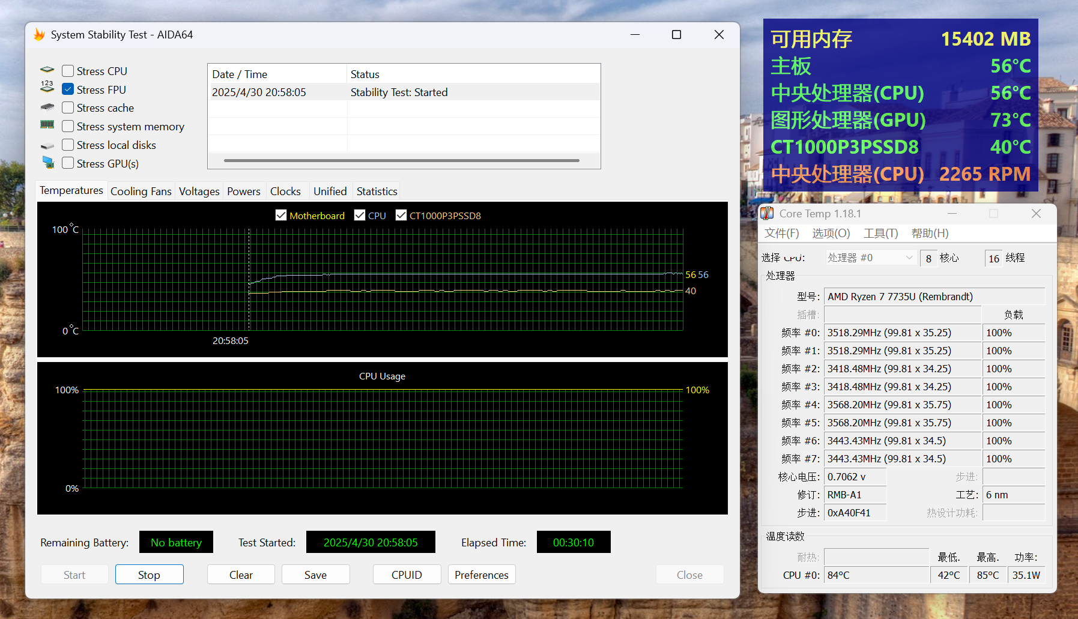Open Core Temp 帮助(H) menu

(930, 233)
